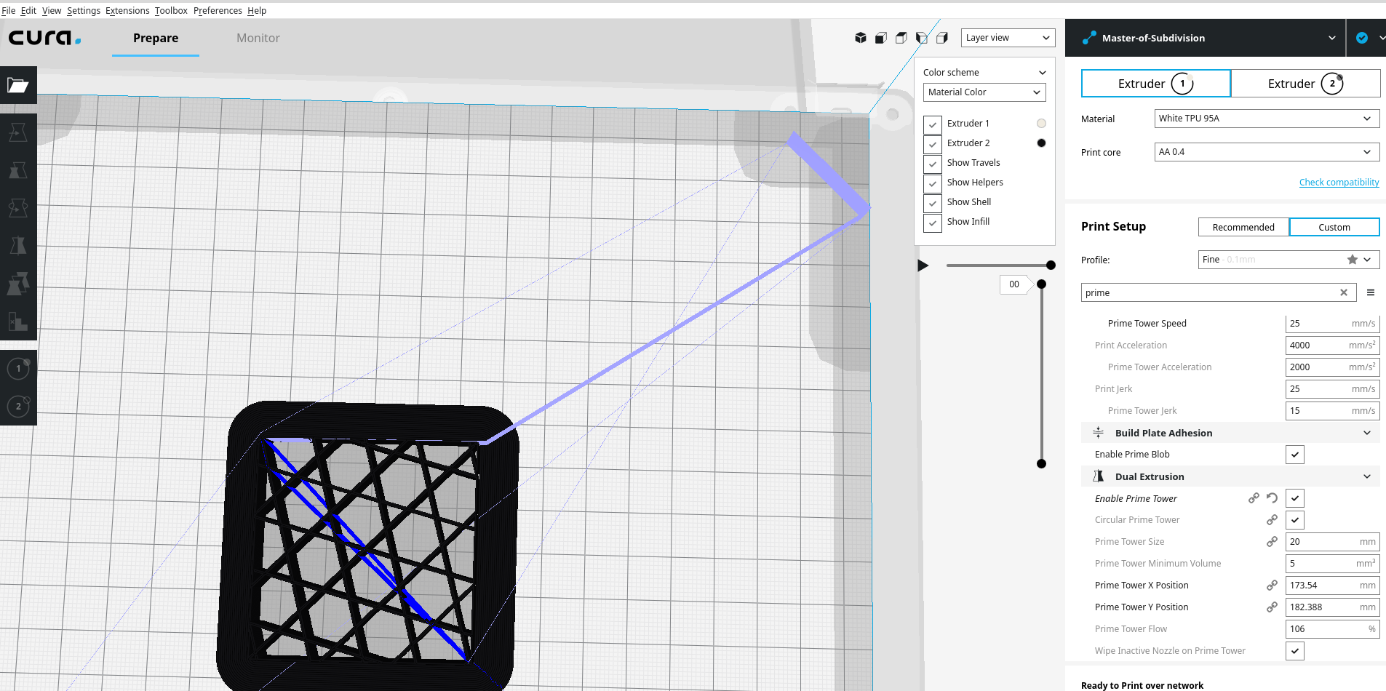Image resolution: width=1386 pixels, height=691 pixels.
Task: Open the Per Model Settings tool
Action: [x=18, y=284]
